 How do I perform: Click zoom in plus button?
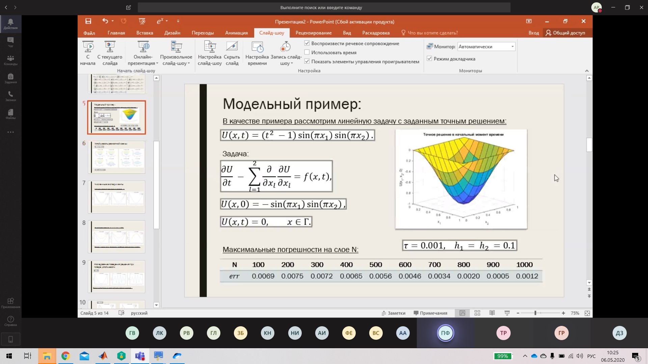[563, 313]
